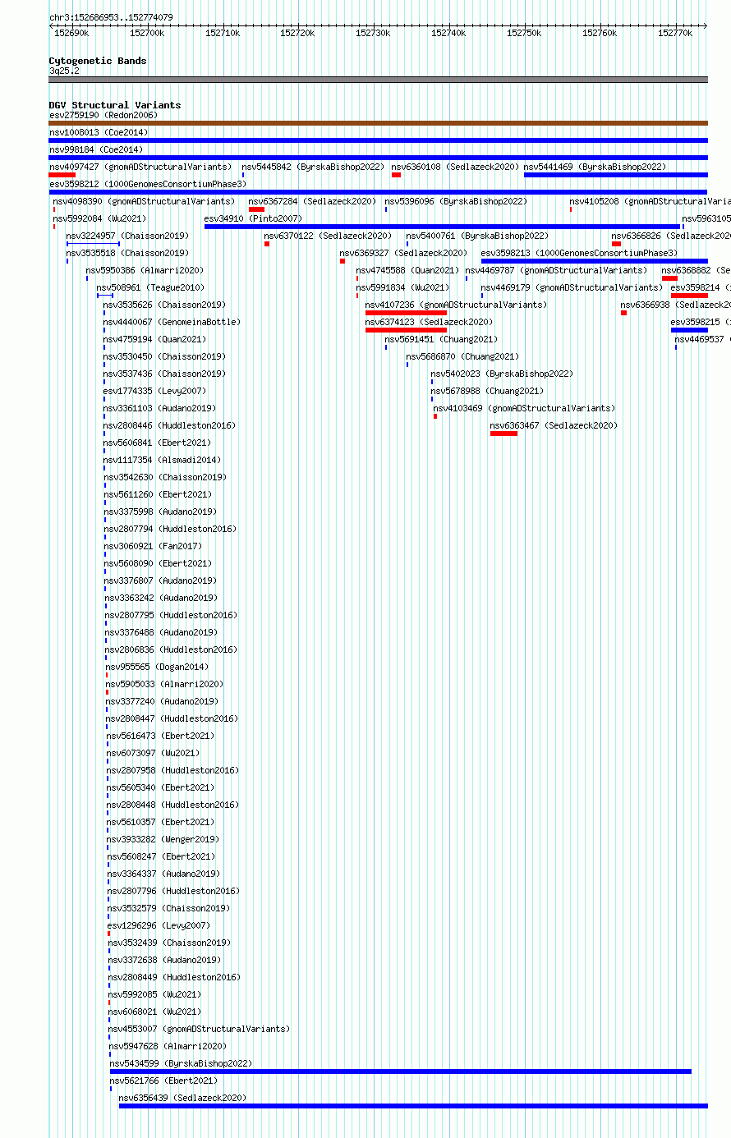Open the nsv5950386 (Almarri2020) label
Viewport: 731px width, 1138px height.
[x=145, y=270]
